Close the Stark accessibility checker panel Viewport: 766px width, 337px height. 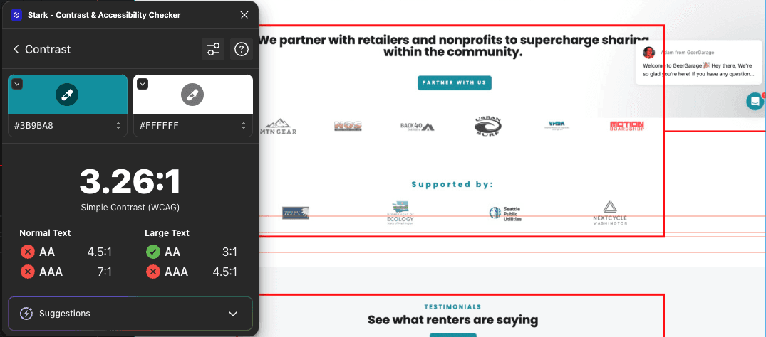pos(244,15)
